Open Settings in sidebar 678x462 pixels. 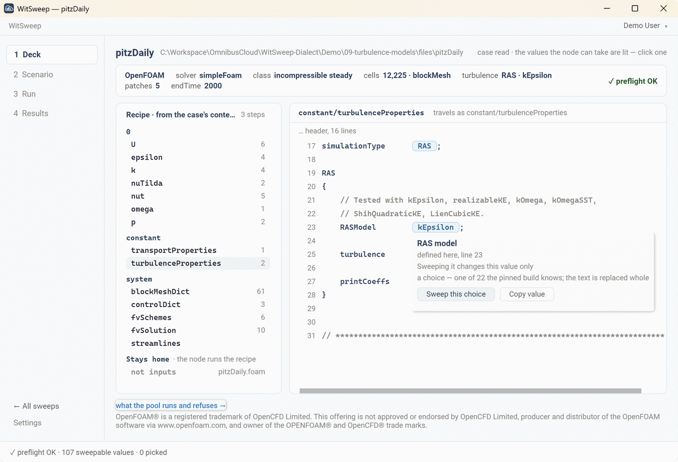point(28,423)
